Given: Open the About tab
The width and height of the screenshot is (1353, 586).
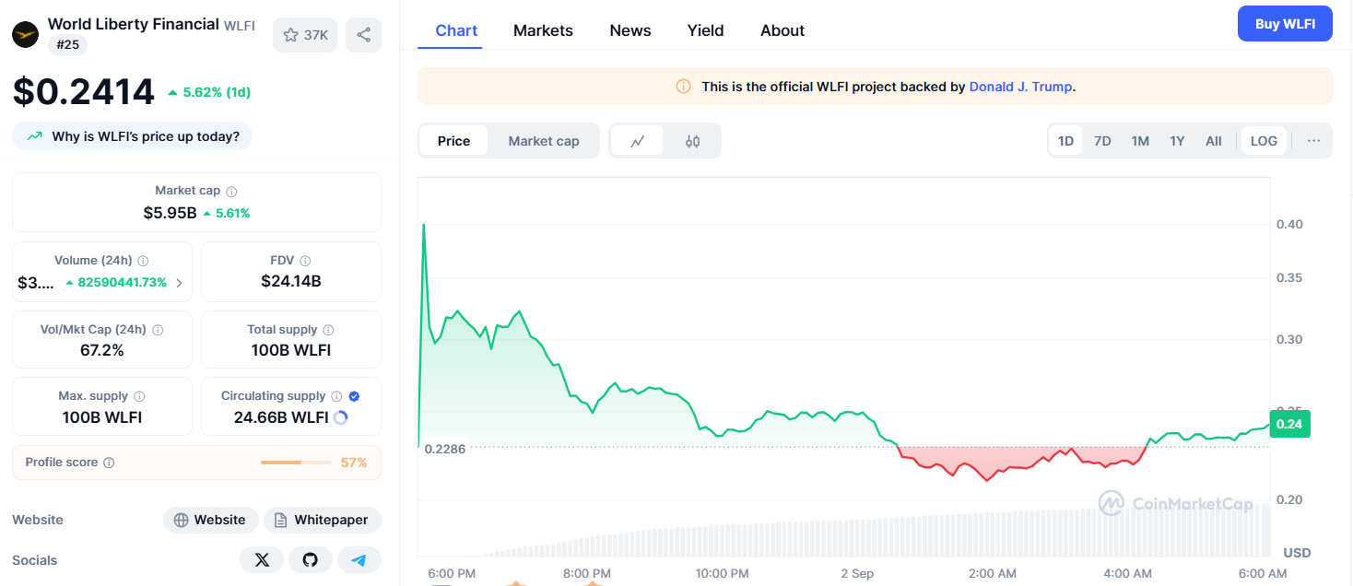Looking at the screenshot, I should click(782, 30).
